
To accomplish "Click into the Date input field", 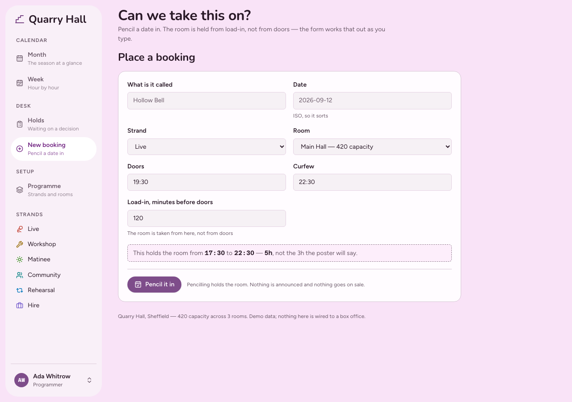I will (x=372, y=100).
